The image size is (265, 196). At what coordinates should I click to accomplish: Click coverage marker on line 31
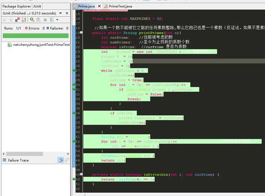click(x=74, y=89)
